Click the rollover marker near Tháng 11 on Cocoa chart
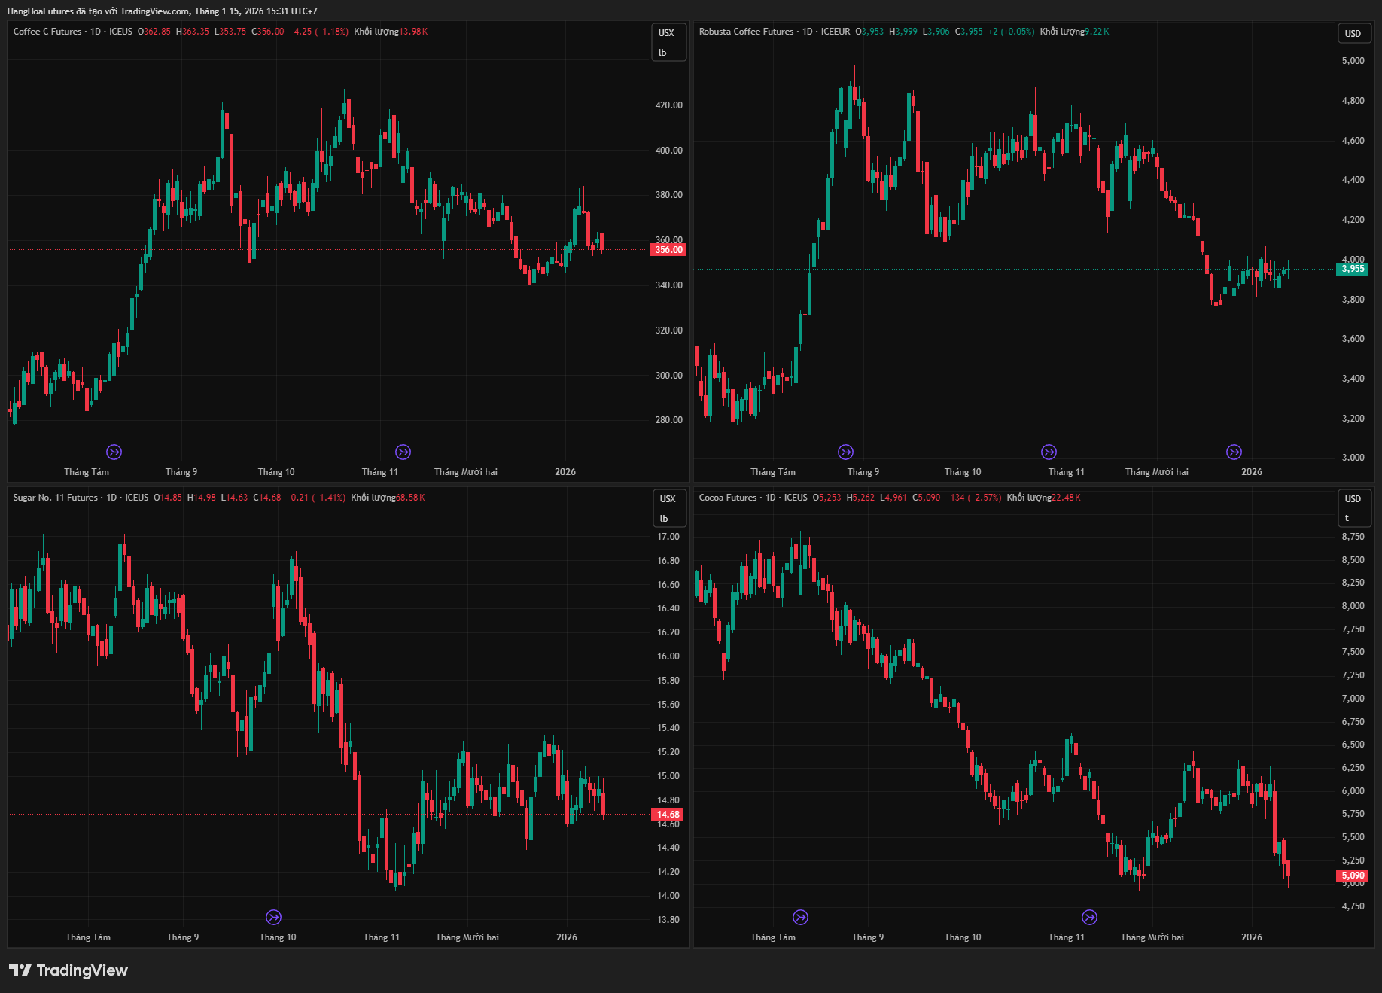Image resolution: width=1382 pixels, height=993 pixels. tap(1089, 917)
